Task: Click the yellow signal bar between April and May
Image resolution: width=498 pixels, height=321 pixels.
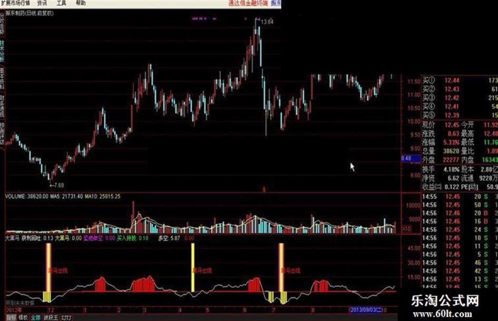Action: coord(193,267)
